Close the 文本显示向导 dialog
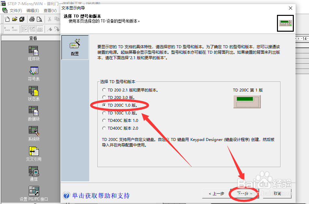 click(291, 8)
